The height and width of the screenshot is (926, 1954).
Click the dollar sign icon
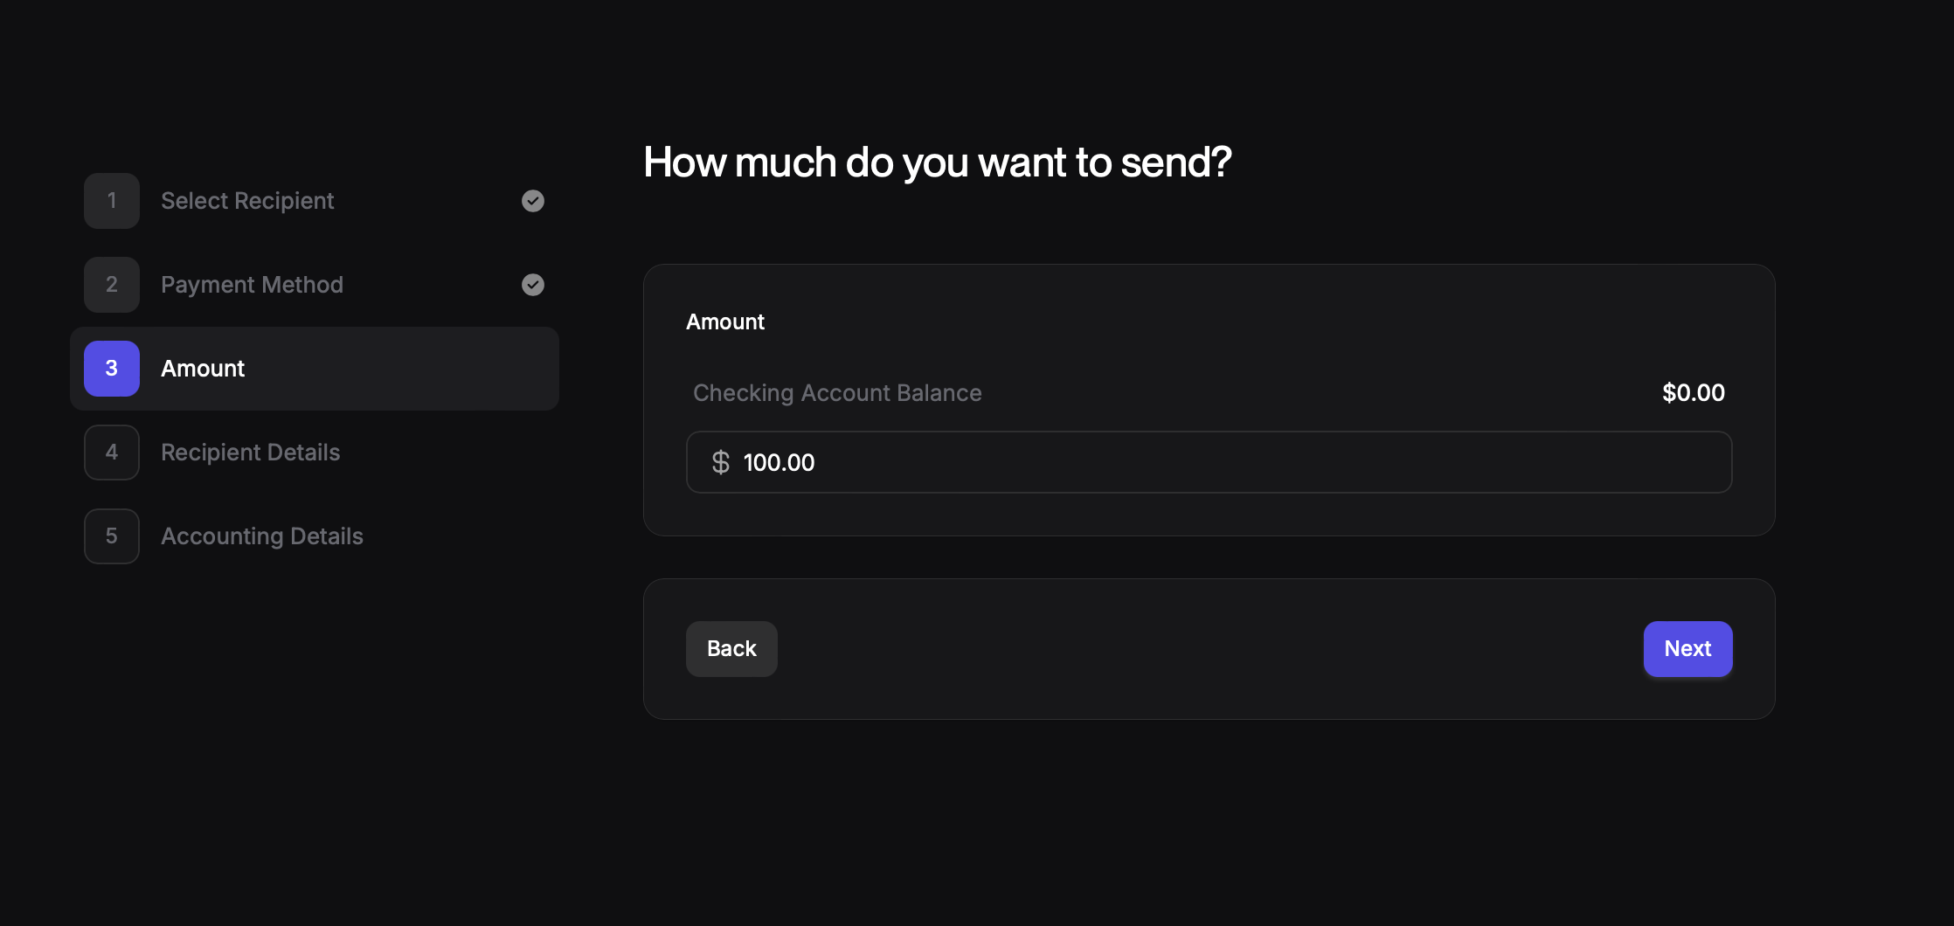point(720,462)
